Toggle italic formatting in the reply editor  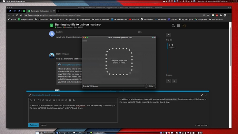coord(38,100)
